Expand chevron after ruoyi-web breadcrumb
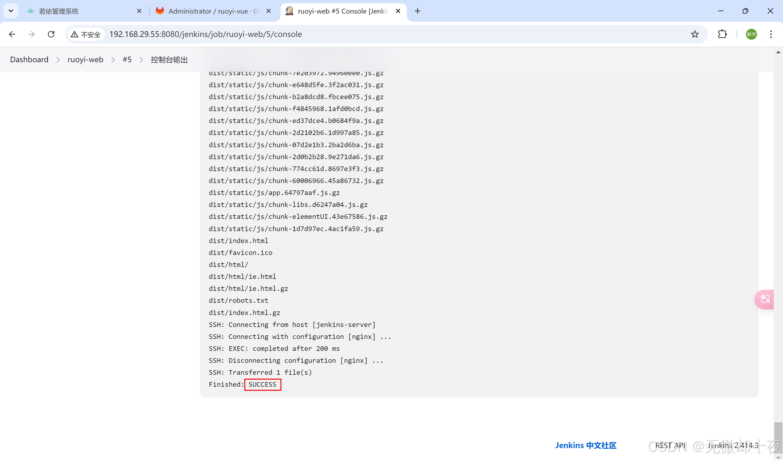783x460 pixels. click(x=113, y=59)
